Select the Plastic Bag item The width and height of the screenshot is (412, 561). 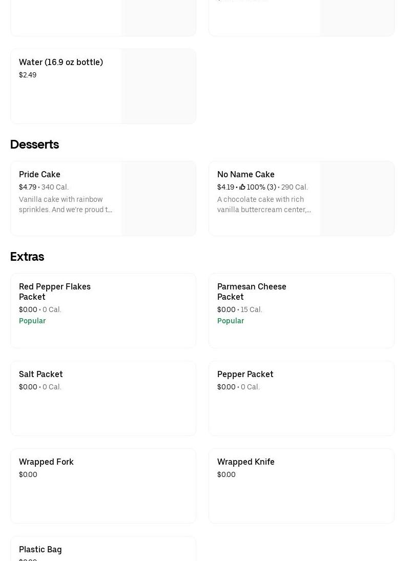[x=40, y=549]
